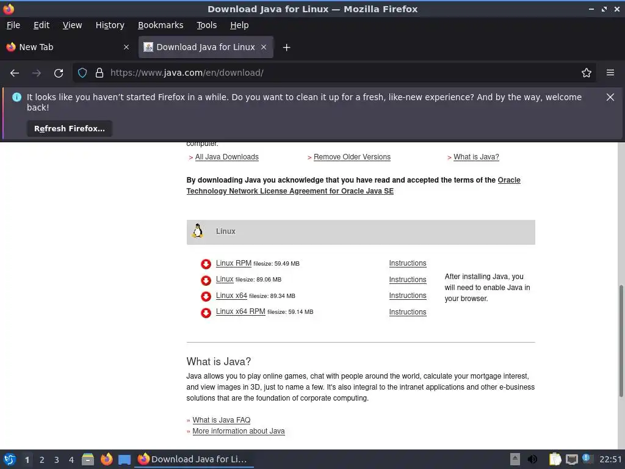This screenshot has height=469, width=625.
Task: Click the show desktop taskbar icon
Action: (x=125, y=460)
